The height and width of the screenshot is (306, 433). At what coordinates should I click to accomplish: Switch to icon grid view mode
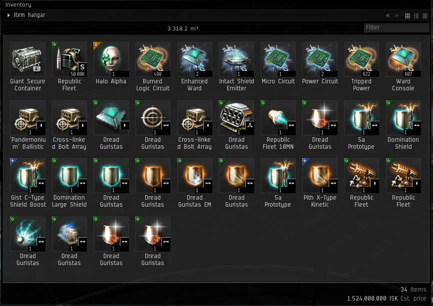[x=408, y=16]
